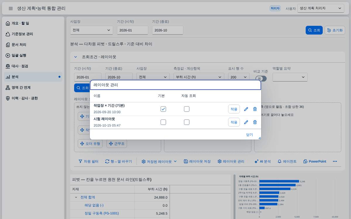Open the 역할별 요약 dropdown

pyautogui.click(x=290, y=77)
